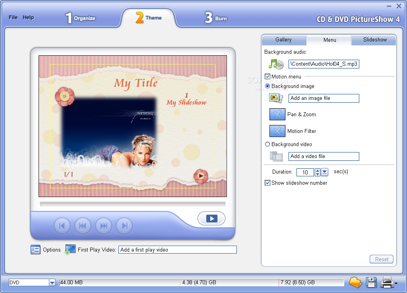Click the printer icon
The height and width of the screenshot is (293, 407).
click(x=387, y=282)
